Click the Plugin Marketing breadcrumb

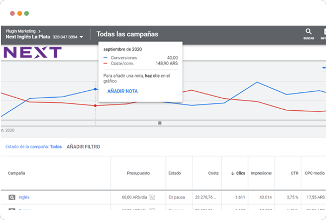pyautogui.click(x=21, y=31)
